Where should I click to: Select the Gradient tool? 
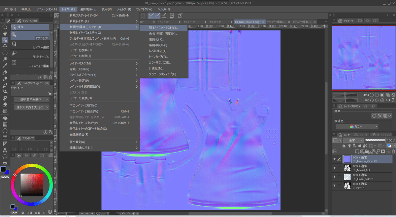[5, 124]
